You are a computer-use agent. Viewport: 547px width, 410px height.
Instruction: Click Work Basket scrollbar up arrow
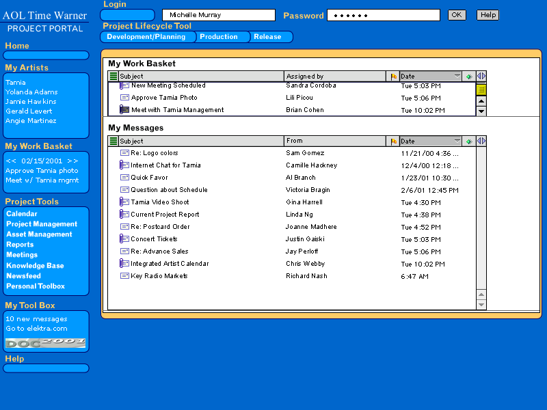(481, 101)
